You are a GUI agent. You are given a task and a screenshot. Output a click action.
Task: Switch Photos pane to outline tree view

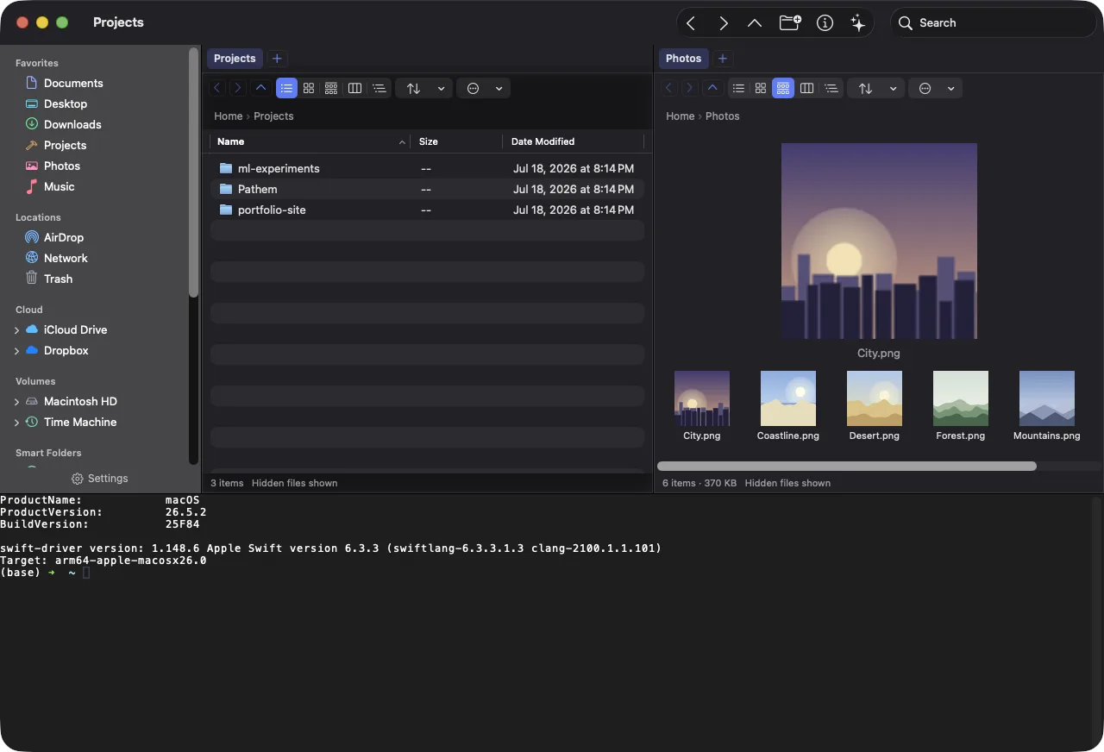[831, 88]
